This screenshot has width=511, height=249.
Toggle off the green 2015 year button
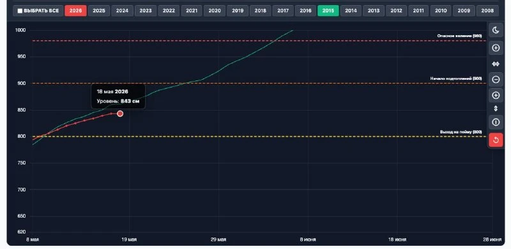[x=328, y=11]
